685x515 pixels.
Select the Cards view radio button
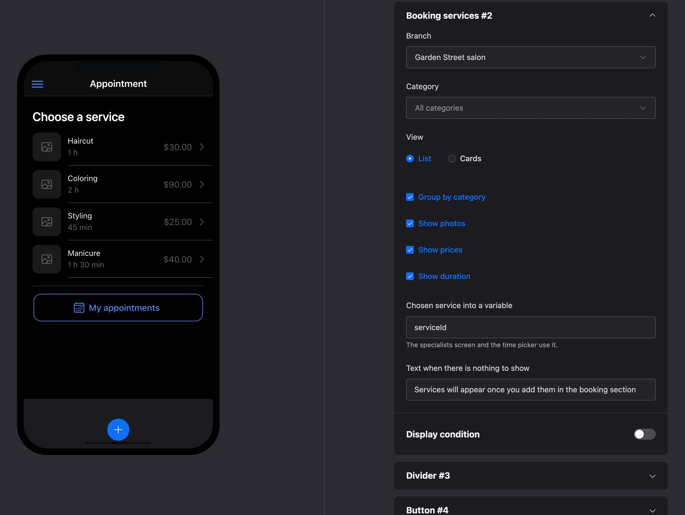[451, 158]
